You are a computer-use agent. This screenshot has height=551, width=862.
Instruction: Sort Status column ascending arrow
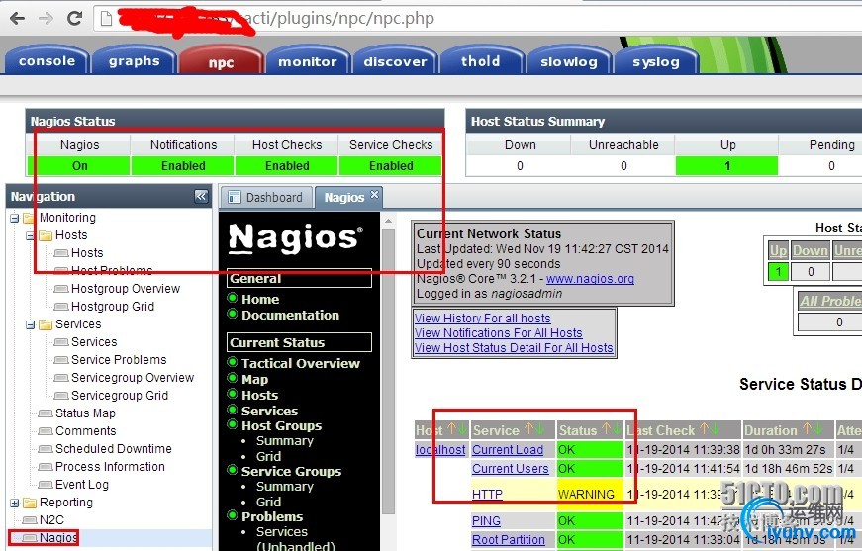(607, 429)
